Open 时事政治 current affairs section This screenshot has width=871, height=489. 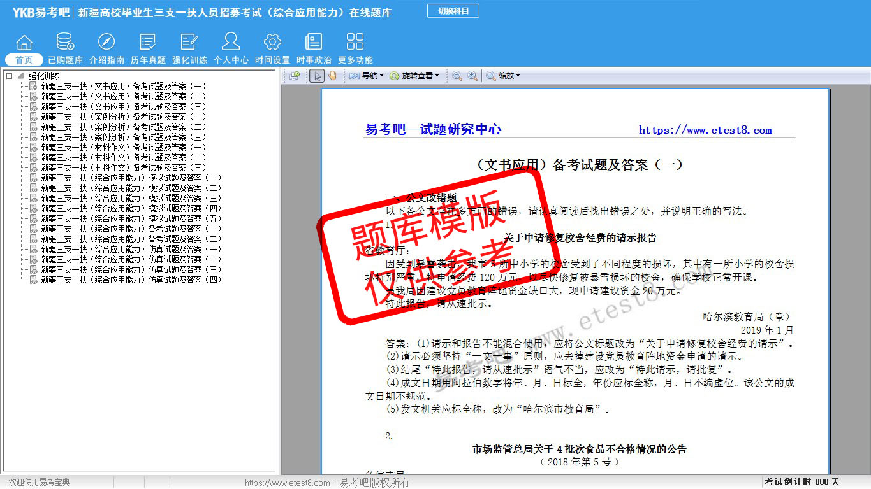(314, 43)
